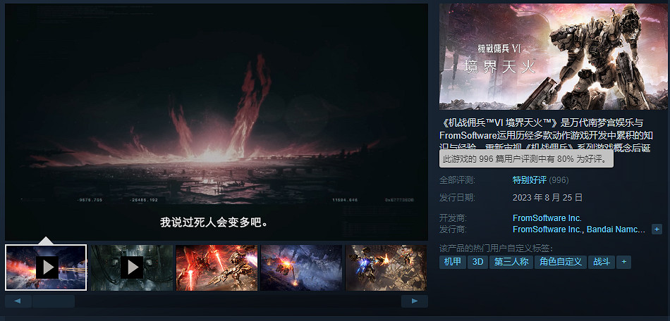Open the 特别好评 review summary link
Screen dimensions: 670x321
[530, 180]
